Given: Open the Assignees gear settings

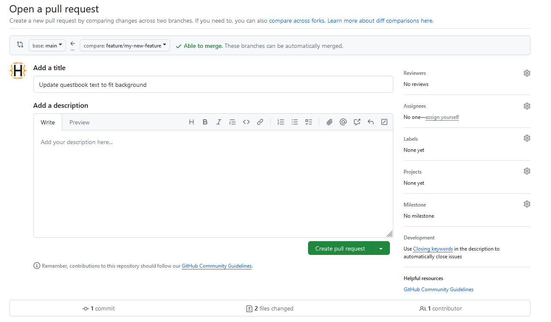Looking at the screenshot, I should tap(527, 106).
